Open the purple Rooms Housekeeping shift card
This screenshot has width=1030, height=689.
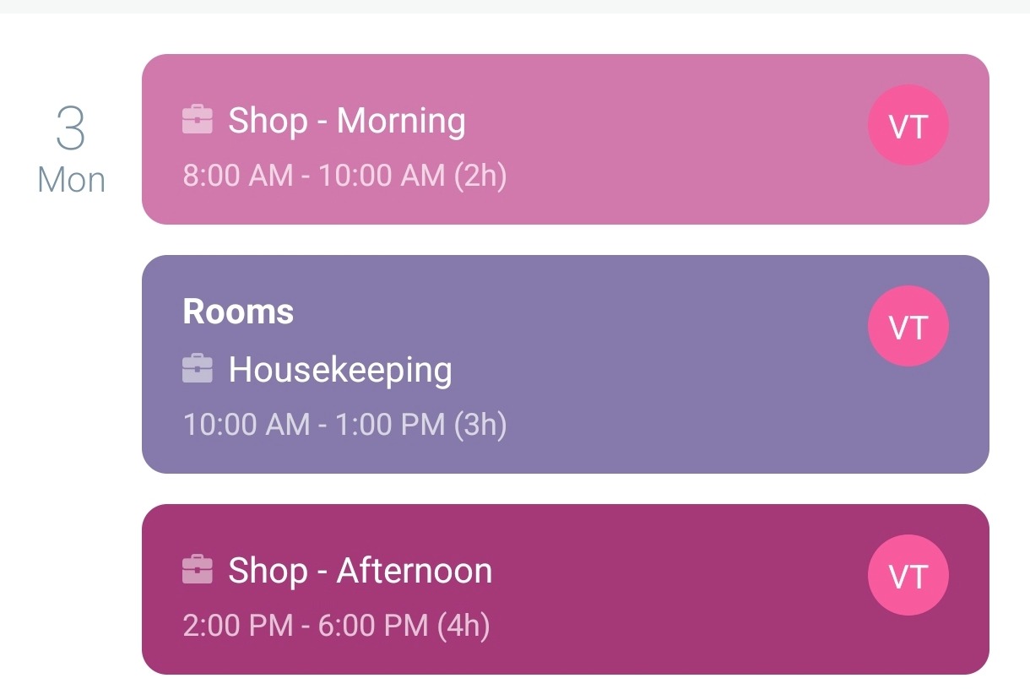566,364
